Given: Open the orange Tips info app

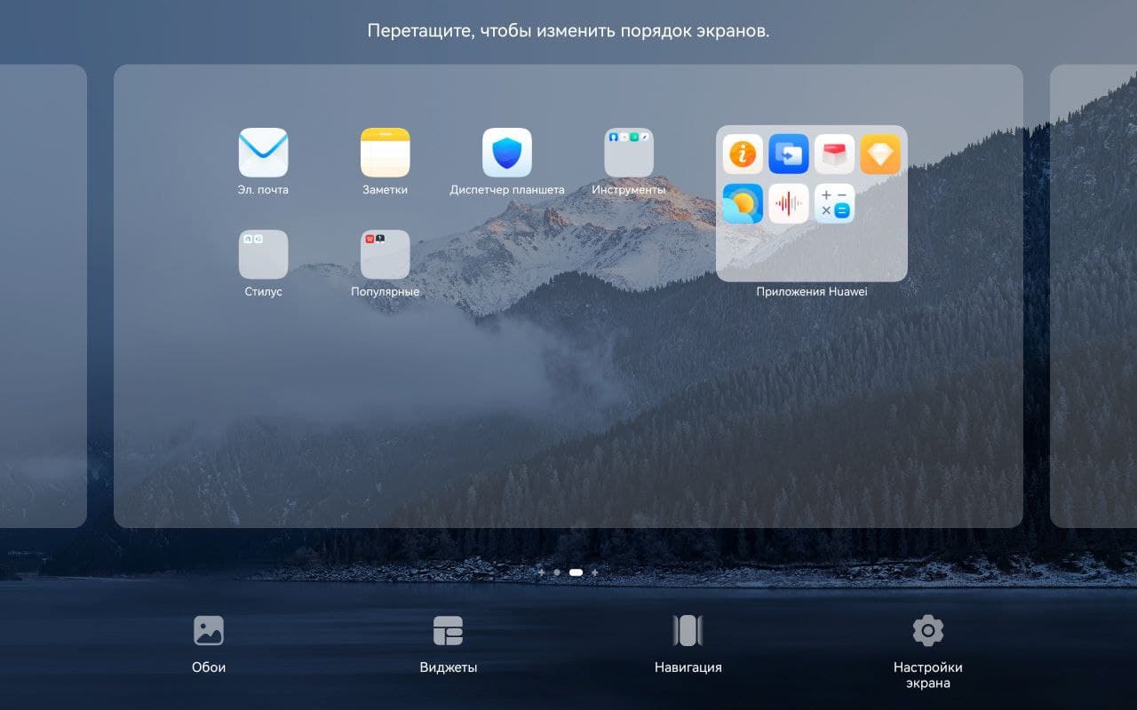Looking at the screenshot, I should point(743,154).
